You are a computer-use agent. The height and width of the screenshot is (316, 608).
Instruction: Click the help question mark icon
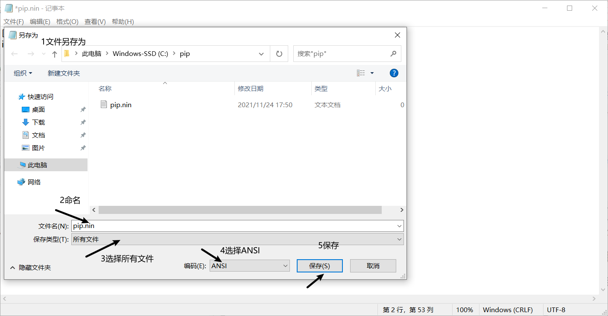pos(394,73)
